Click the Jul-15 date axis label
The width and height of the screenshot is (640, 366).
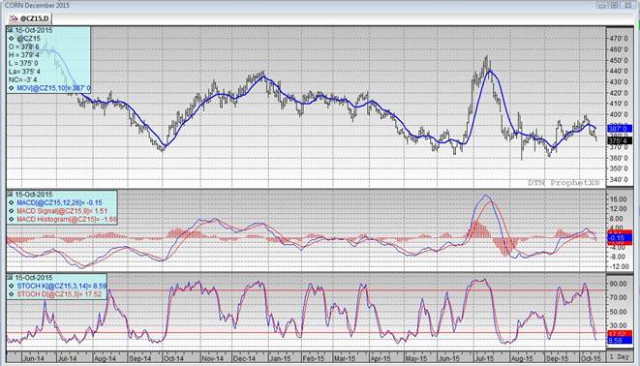pos(484,358)
